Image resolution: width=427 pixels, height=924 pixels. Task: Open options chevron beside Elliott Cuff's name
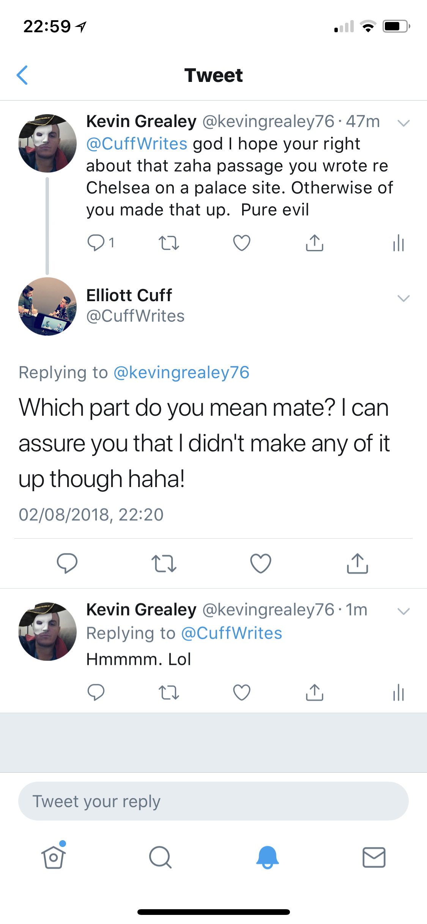click(403, 298)
